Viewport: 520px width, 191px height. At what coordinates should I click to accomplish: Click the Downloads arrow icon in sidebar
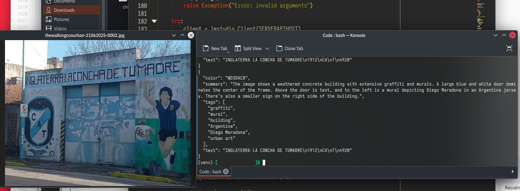(x=48, y=10)
